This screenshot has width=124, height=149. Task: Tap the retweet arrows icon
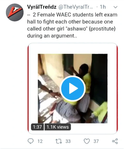tap(59, 141)
